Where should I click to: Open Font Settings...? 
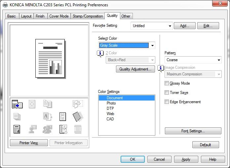coord(193,131)
